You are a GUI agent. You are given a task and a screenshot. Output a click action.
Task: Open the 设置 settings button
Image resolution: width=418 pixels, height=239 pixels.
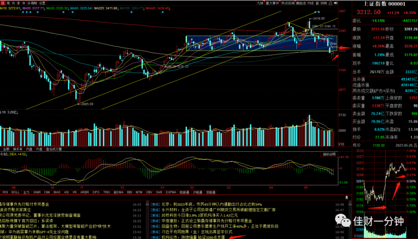(x=42, y=3)
